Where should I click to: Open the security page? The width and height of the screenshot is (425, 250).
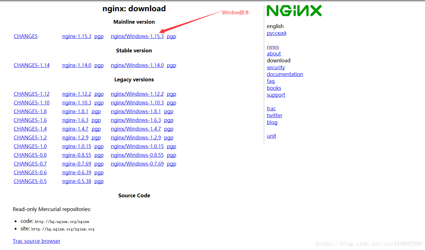(276, 67)
